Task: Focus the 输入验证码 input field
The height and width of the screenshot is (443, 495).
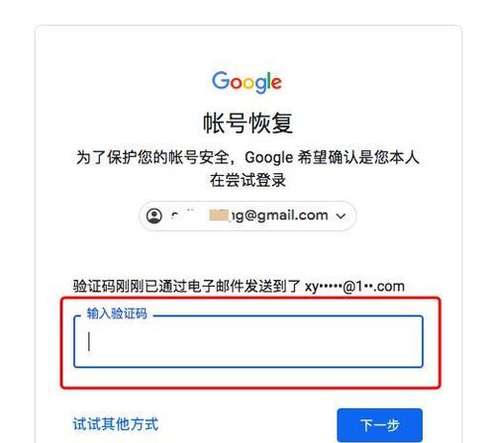Action: (248, 341)
